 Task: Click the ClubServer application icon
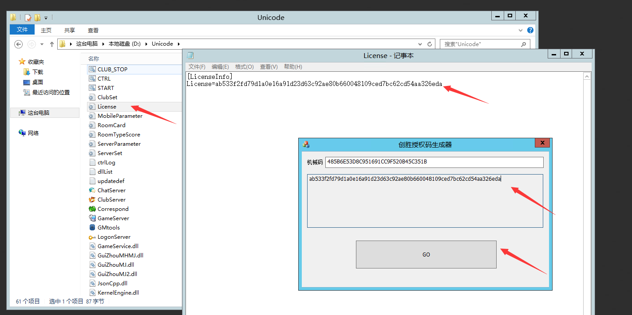[x=92, y=199]
